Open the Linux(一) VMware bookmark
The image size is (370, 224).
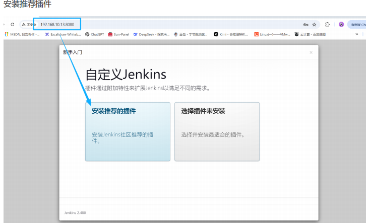(272, 34)
